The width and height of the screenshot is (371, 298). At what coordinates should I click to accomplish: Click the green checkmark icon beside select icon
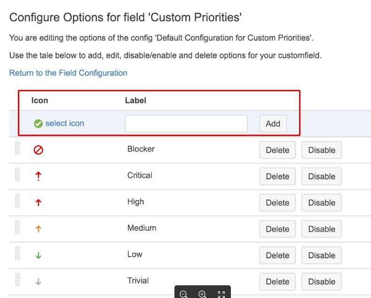pyautogui.click(x=38, y=124)
